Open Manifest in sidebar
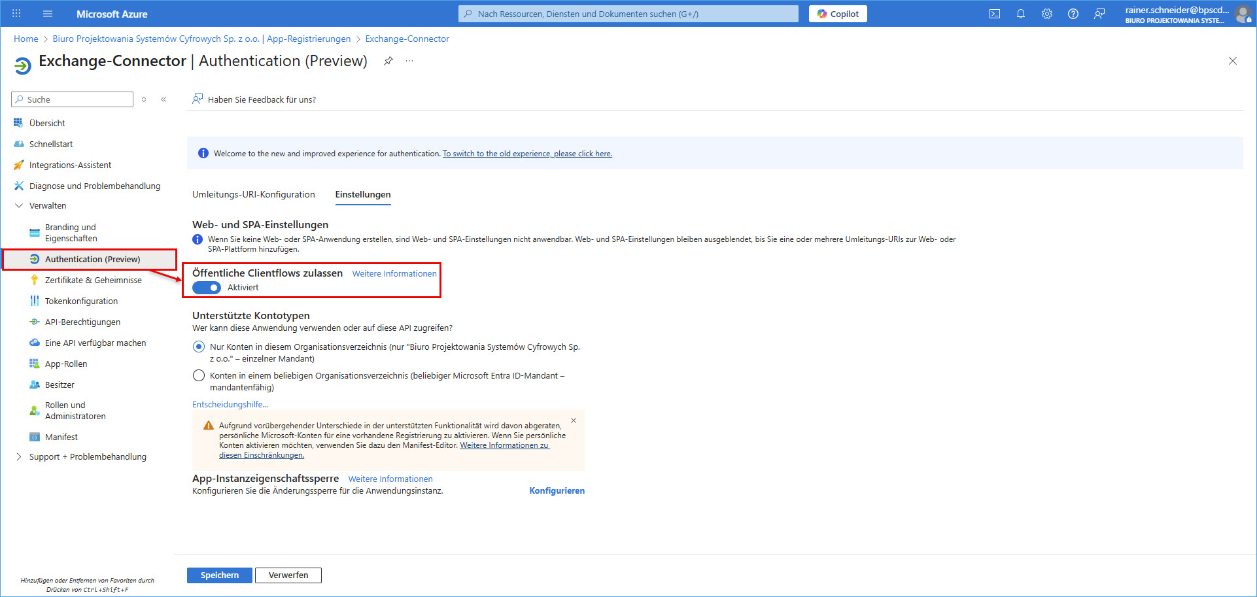Screen dimensions: 1257x597 61,437
